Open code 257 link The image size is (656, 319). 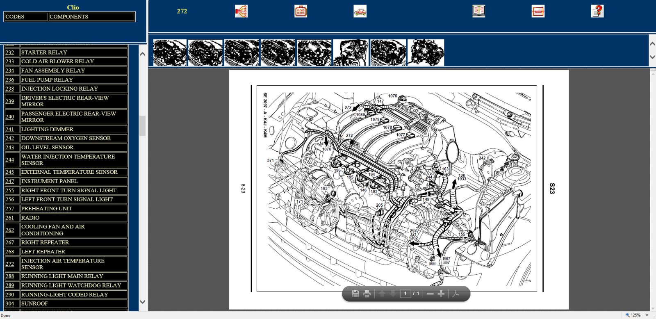click(x=9, y=209)
